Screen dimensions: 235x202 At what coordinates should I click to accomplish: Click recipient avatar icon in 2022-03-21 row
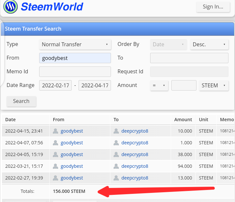pos(116,166)
